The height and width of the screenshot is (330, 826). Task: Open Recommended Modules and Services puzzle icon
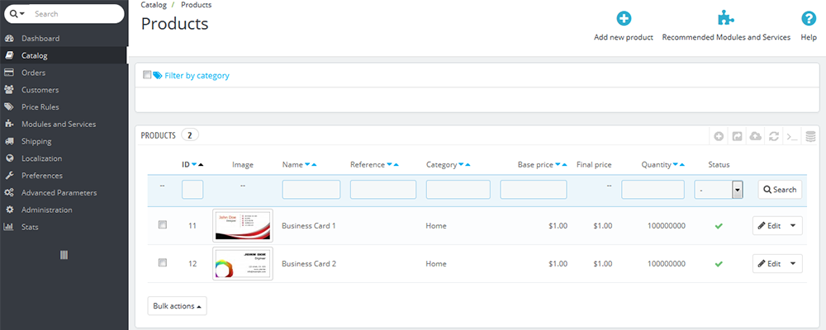tap(726, 19)
